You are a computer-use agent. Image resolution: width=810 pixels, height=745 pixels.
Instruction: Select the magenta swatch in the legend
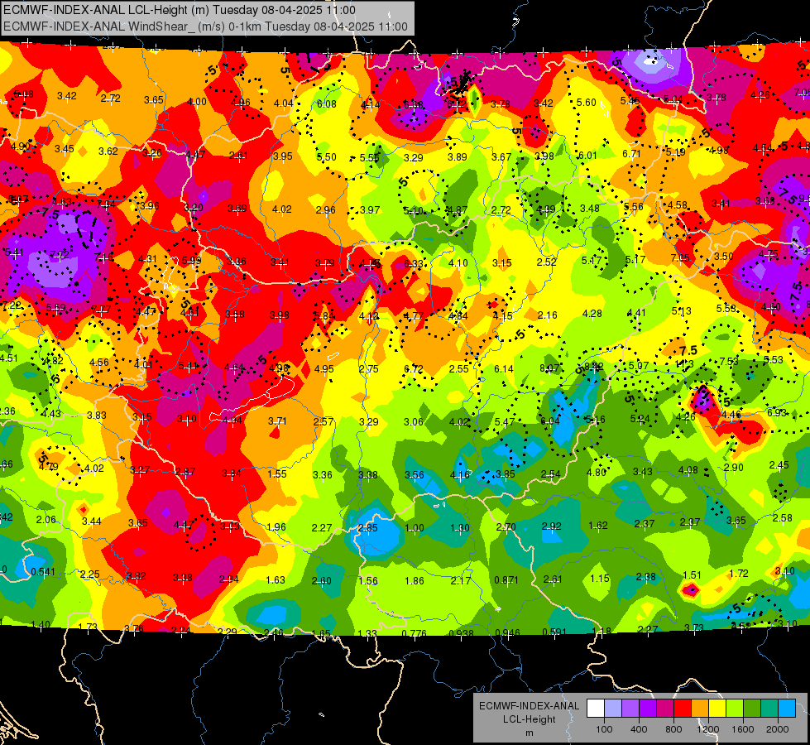pyautogui.click(x=665, y=709)
